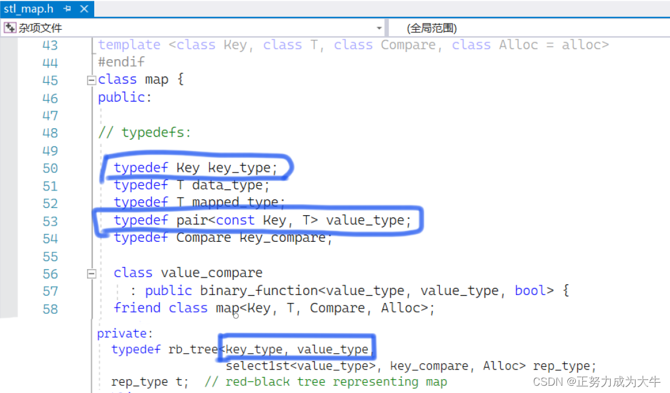Click 'data_type;' at line 51
This screenshot has height=393, width=670.
click(231, 185)
